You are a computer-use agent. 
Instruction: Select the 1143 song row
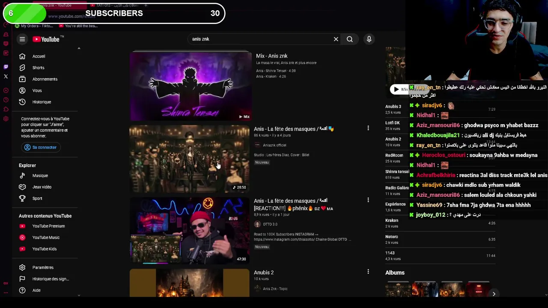441,256
